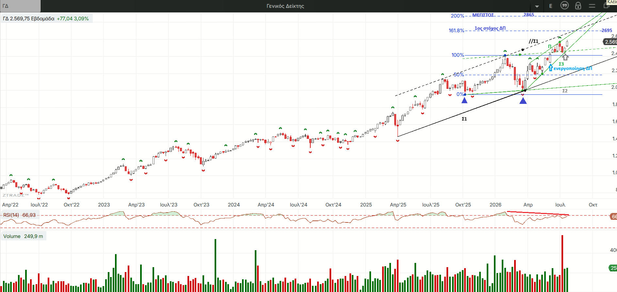Click the blue triangle beneath the 0% label
This screenshot has width=617, height=292.
point(464,100)
